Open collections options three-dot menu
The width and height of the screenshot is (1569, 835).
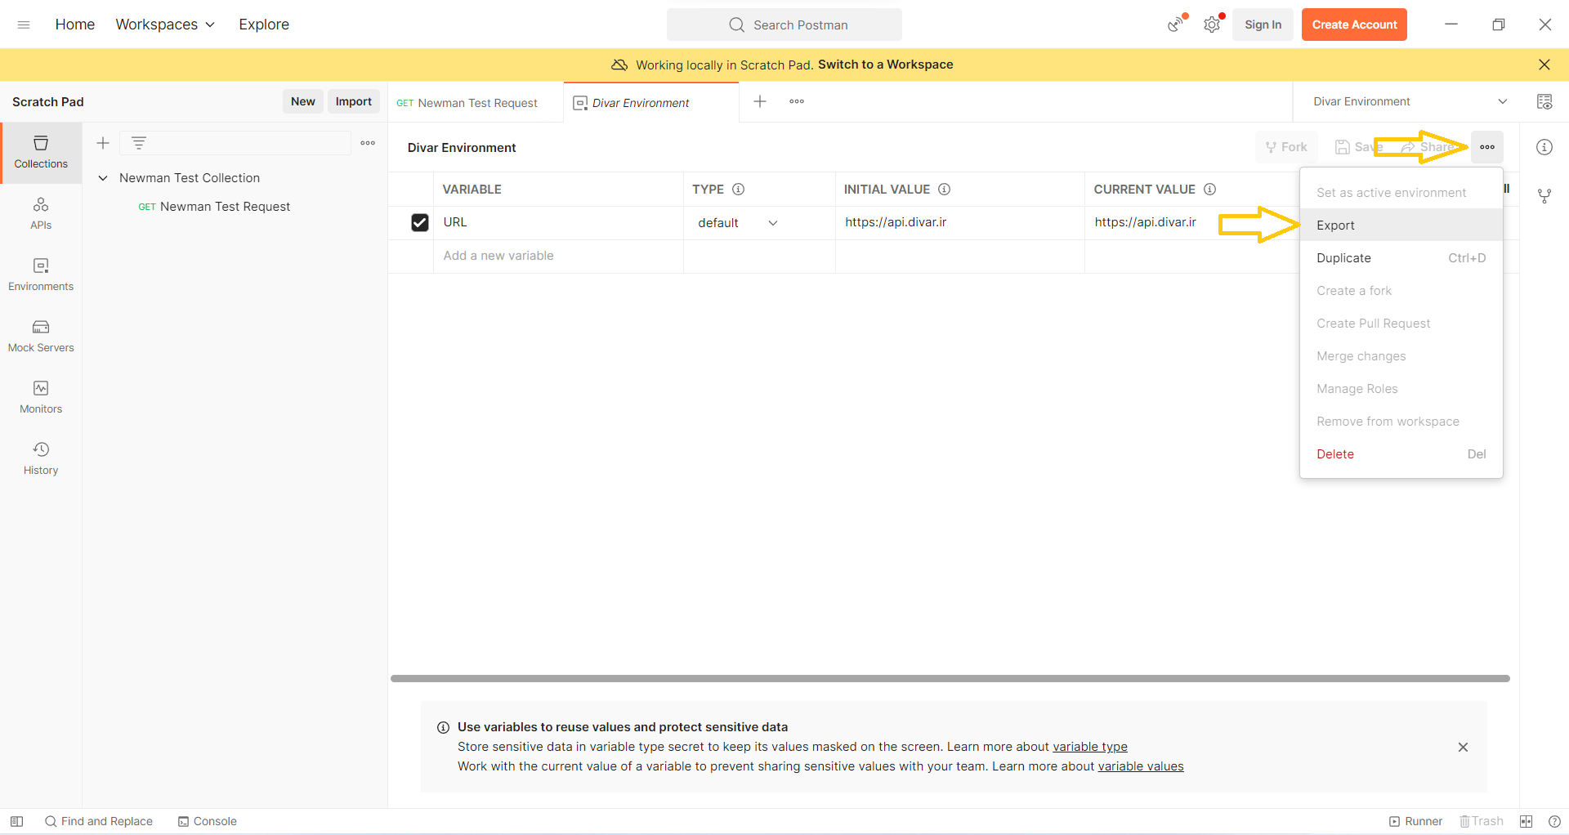(368, 143)
